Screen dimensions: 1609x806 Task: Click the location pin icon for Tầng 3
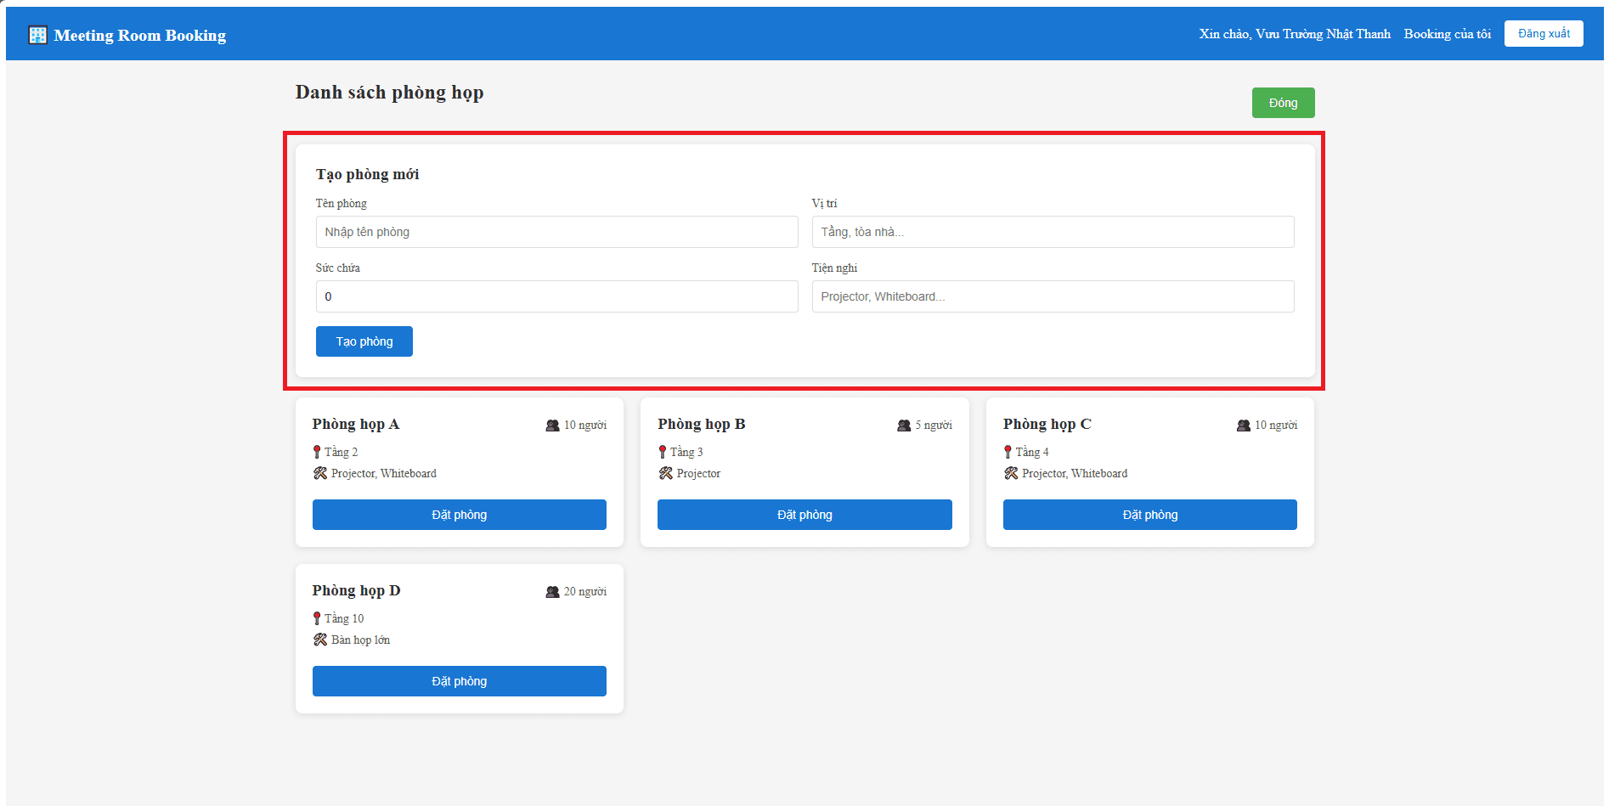(x=663, y=452)
